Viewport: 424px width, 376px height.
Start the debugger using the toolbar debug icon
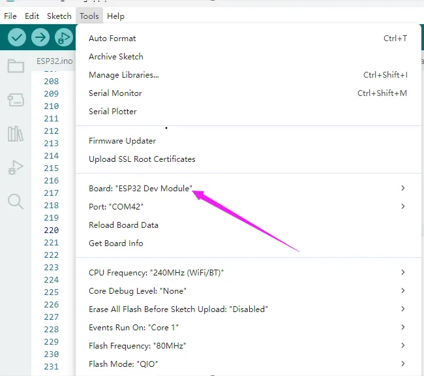(63, 38)
